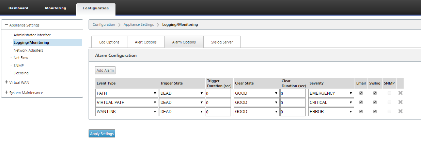Toggle Email checkbox for WAN LINK alarm

pos(361,111)
